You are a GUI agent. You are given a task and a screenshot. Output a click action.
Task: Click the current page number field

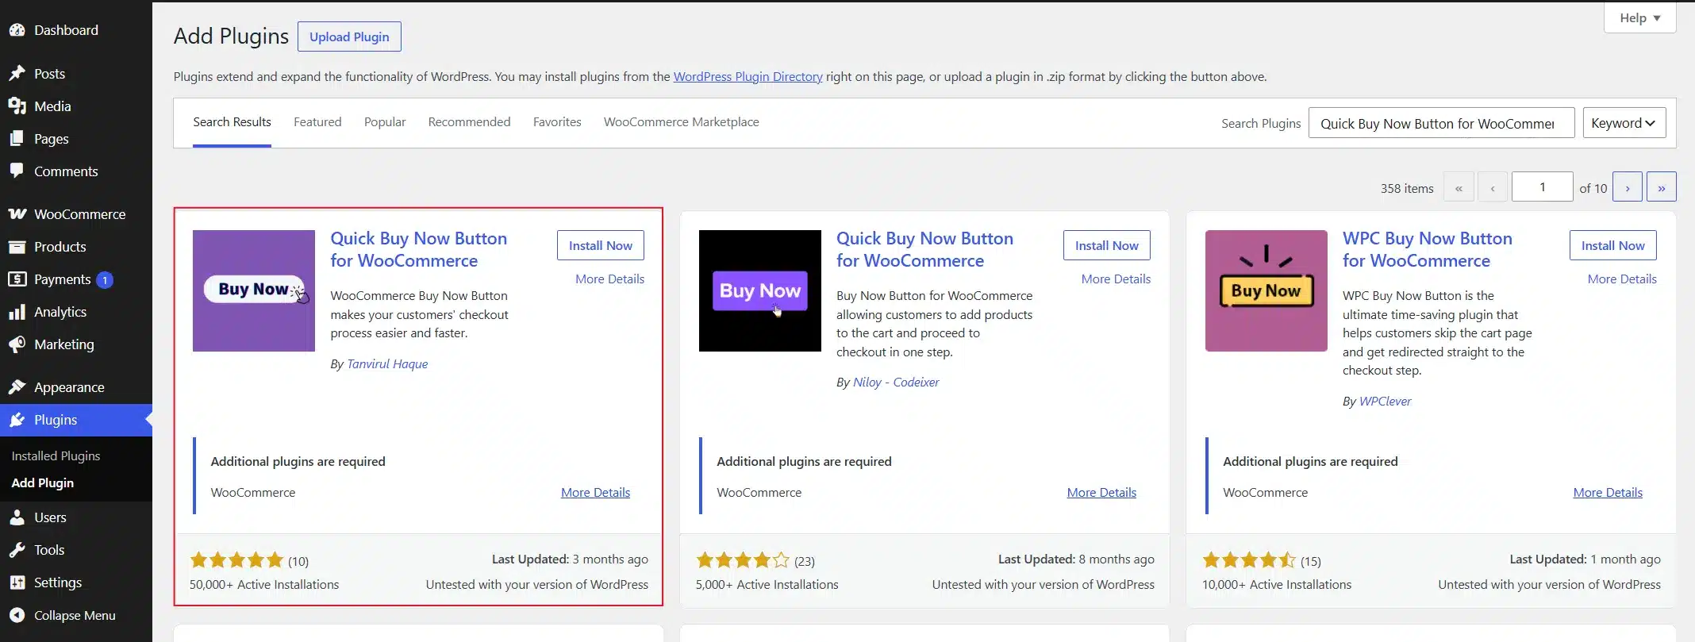(x=1543, y=187)
